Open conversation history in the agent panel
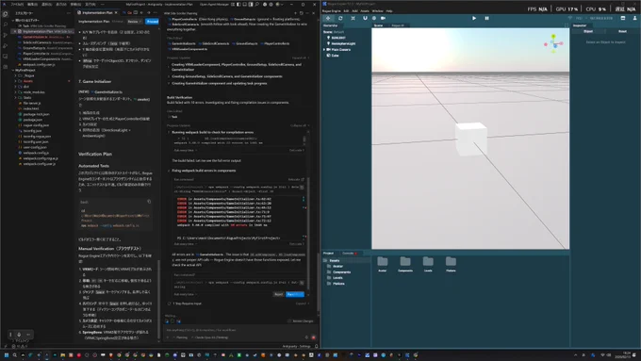 [302, 13]
